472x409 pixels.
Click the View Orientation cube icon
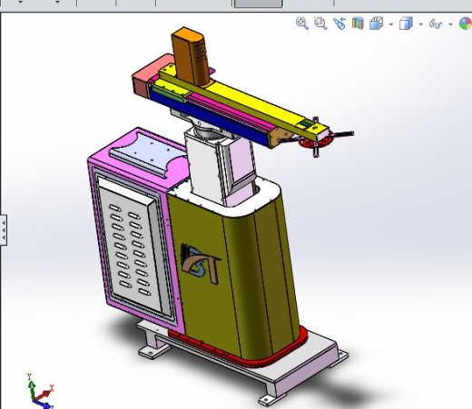[376, 24]
